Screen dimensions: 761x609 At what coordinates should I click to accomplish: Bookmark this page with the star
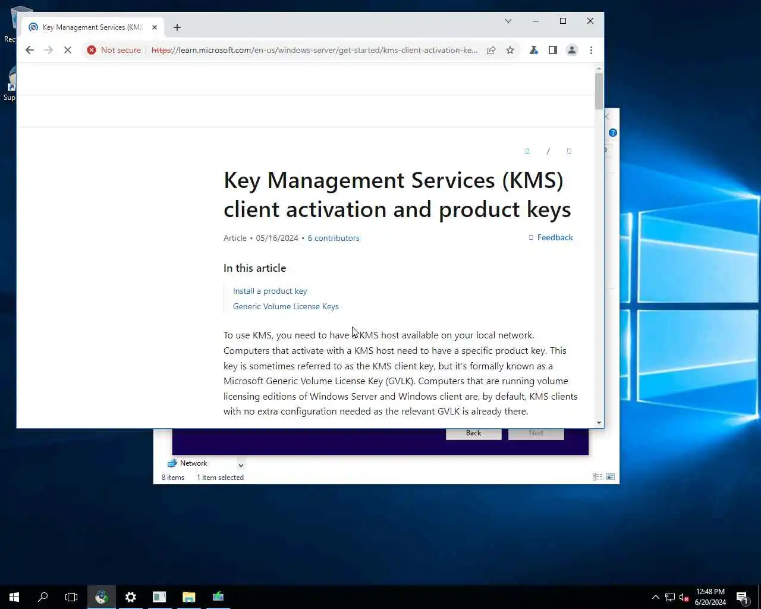[x=510, y=50]
